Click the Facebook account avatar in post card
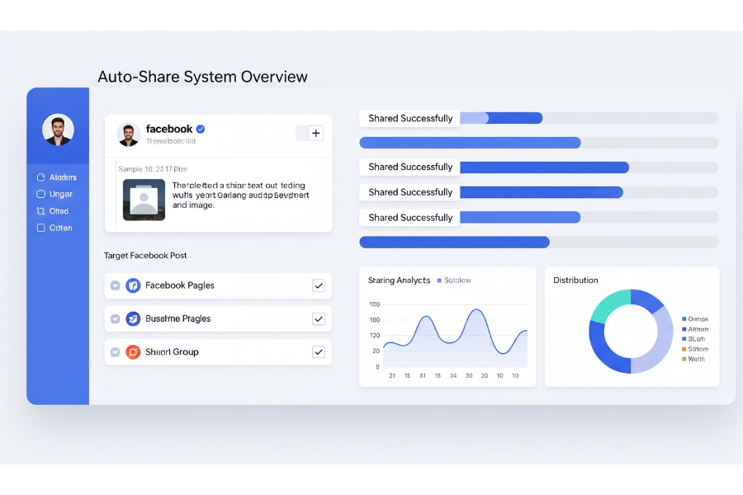 [x=128, y=134]
